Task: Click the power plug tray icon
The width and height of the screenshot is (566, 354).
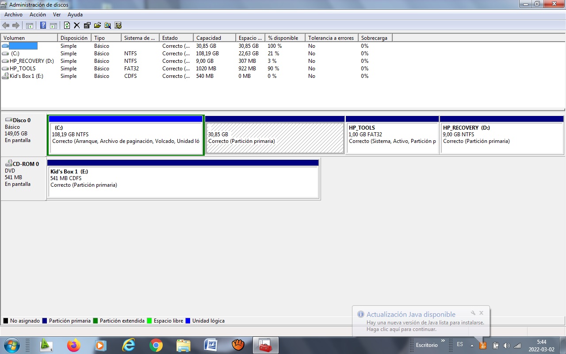Action: pyautogui.click(x=496, y=345)
